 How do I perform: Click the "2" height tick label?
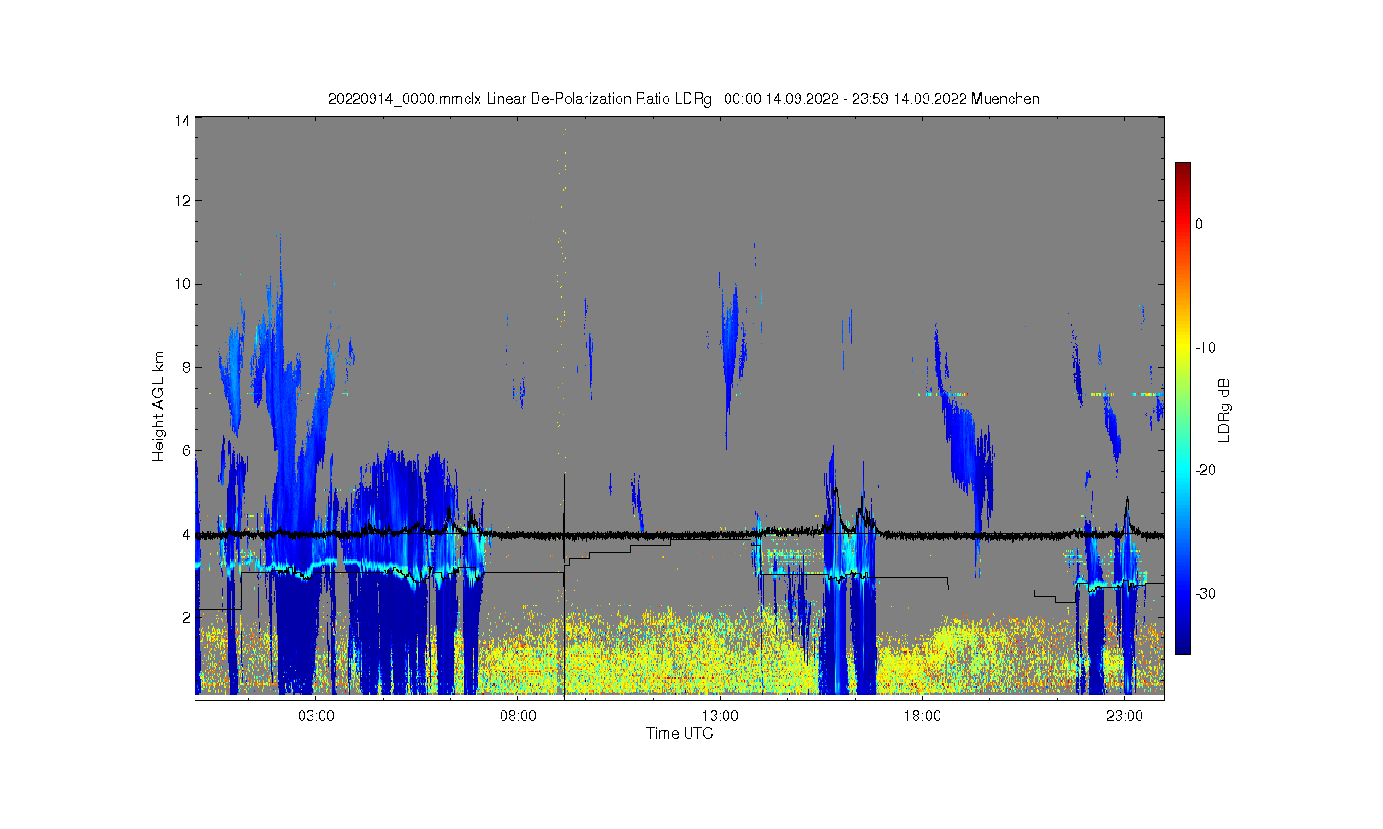[x=186, y=616]
